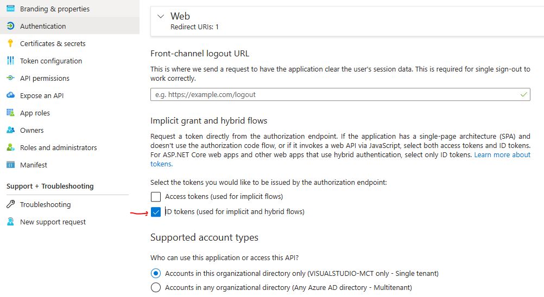Viewport: 544px width, 297px height.
Task: Click the API permissions icon
Action: click(x=10, y=78)
